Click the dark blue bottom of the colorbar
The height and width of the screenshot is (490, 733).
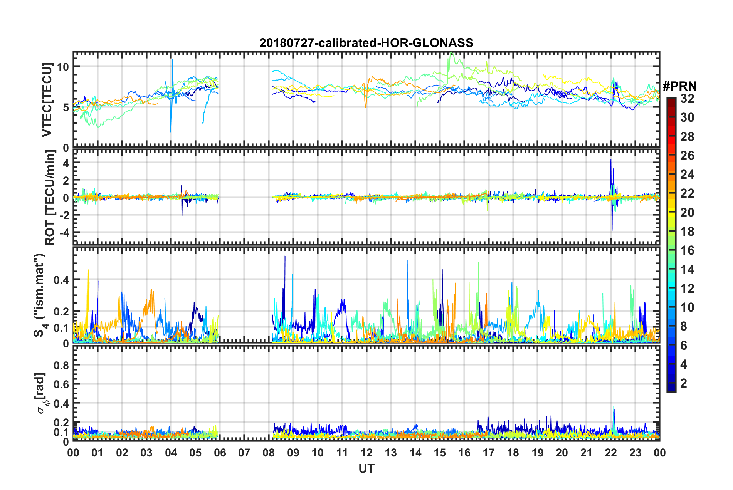pyautogui.click(x=671, y=388)
